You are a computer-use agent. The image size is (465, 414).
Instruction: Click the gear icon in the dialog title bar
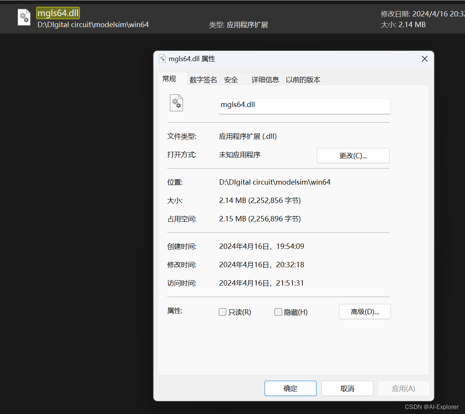pyautogui.click(x=162, y=58)
